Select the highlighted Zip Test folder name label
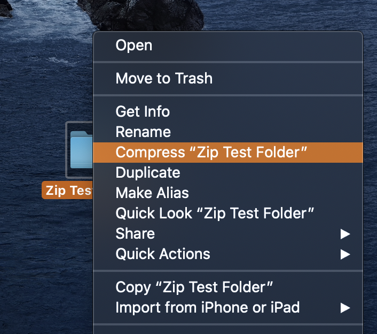Image resolution: width=377 pixels, height=334 pixels. click(68, 191)
